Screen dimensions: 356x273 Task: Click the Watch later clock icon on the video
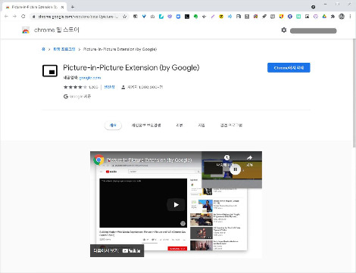[226, 158]
